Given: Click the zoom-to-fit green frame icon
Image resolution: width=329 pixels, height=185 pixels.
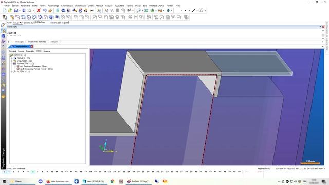Looking at the screenshot, I should click(x=146, y=10).
